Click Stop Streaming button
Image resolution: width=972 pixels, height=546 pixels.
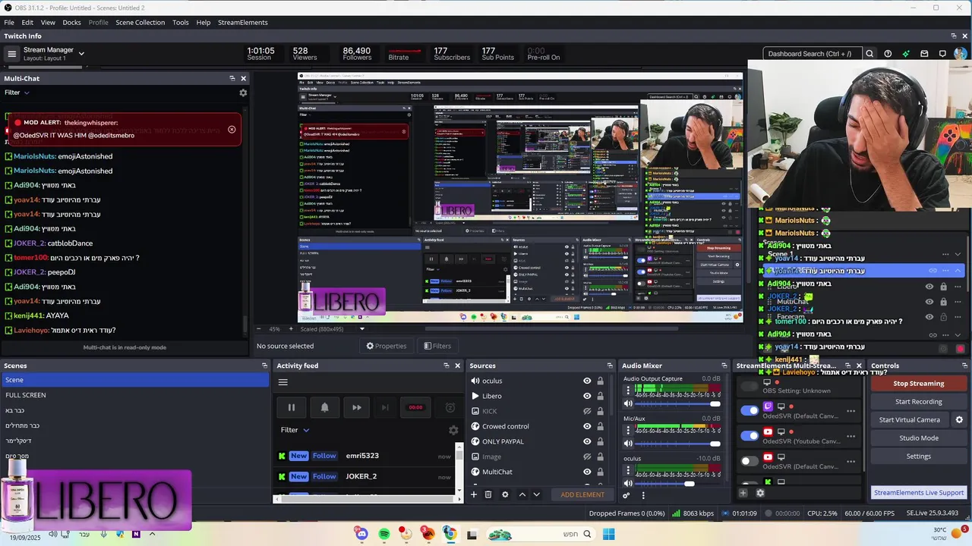click(918, 384)
